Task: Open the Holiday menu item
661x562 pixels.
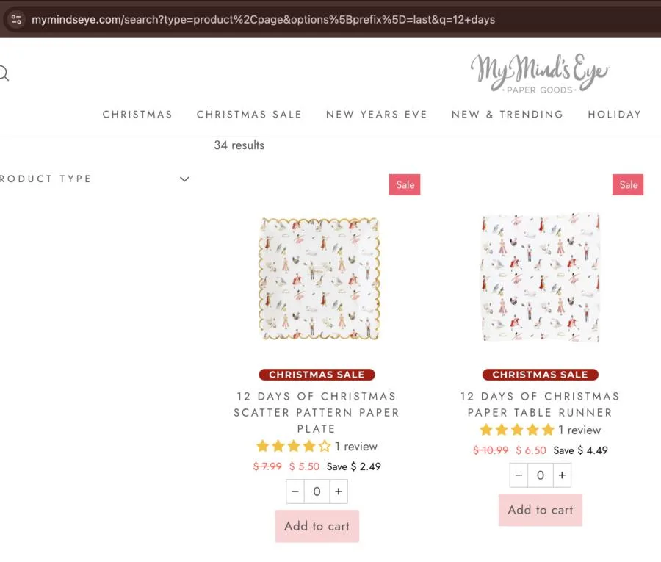Action: point(614,115)
